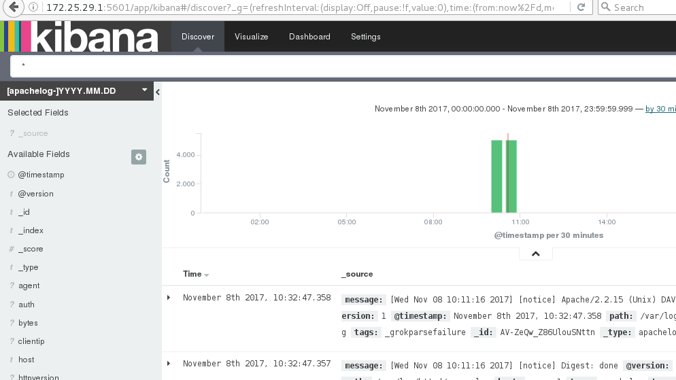Viewport: 676px width, 380px height.
Task: Select the clientip field
Action: coord(31,341)
